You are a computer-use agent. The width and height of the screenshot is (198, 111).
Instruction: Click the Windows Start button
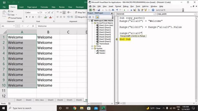point(3,108)
